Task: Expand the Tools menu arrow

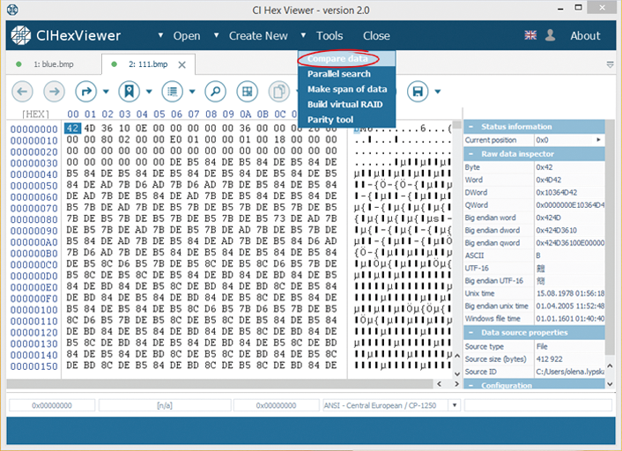Action: 303,35
